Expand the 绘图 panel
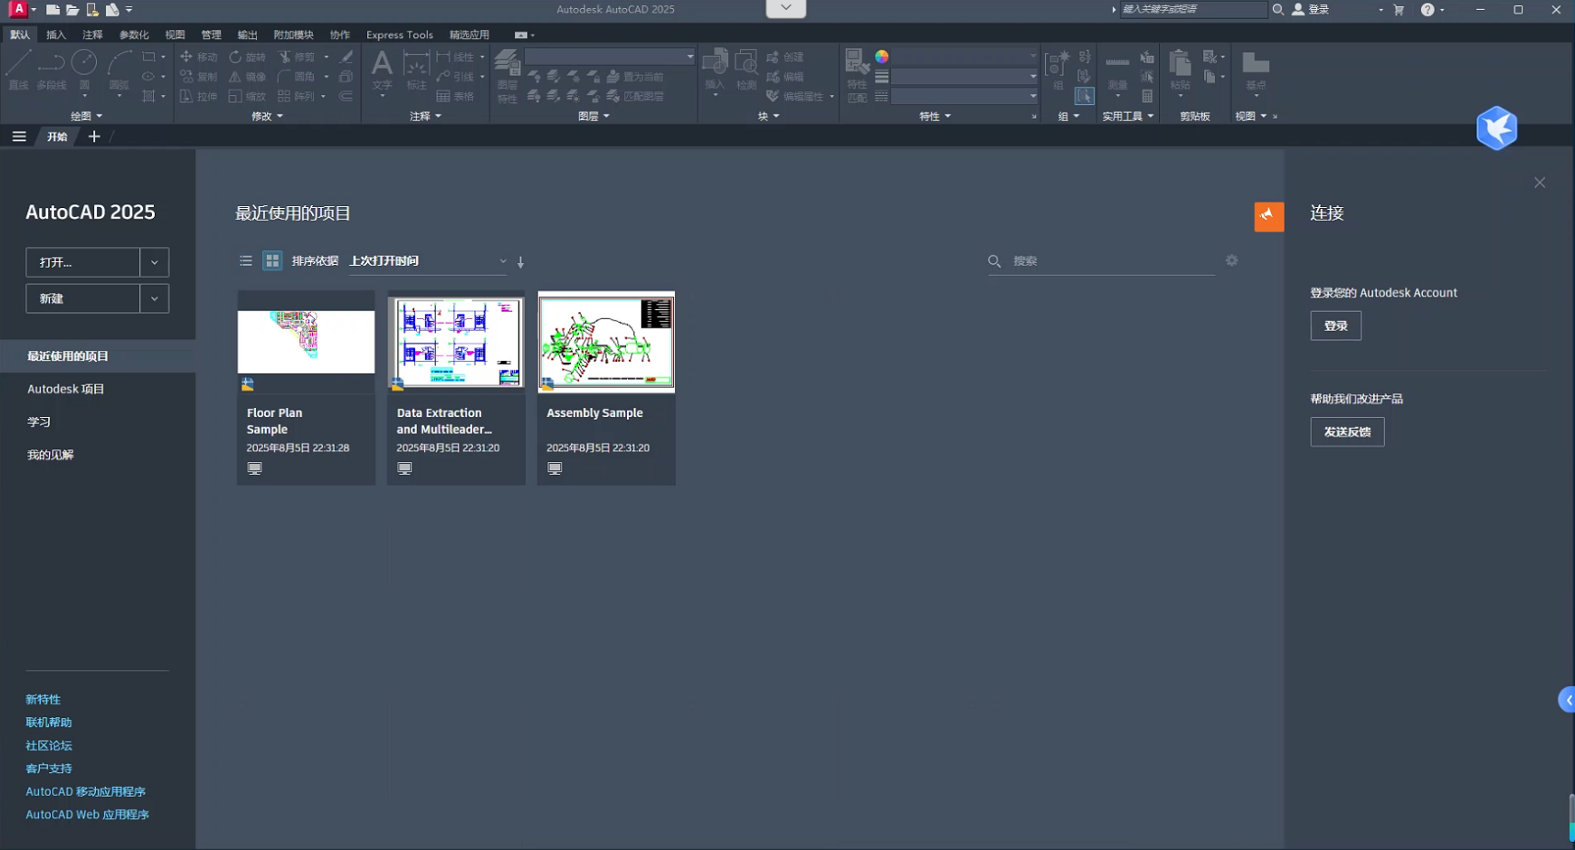Screen dimensions: 1575x850 pos(86,116)
